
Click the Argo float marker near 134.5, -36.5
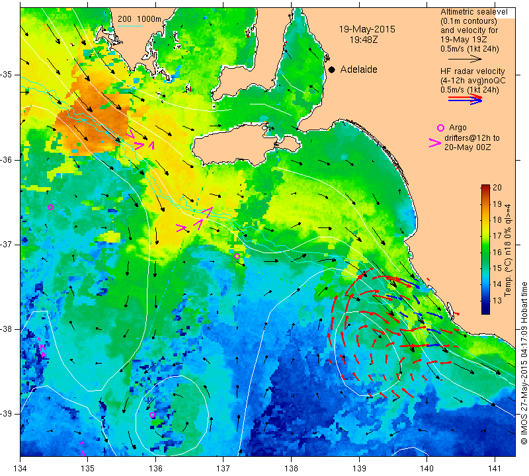tap(51, 207)
